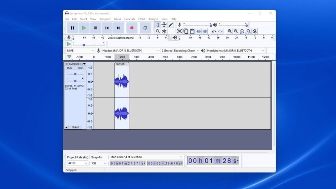Solo the Symphony track
The image size is (336, 189).
(x=81, y=68)
